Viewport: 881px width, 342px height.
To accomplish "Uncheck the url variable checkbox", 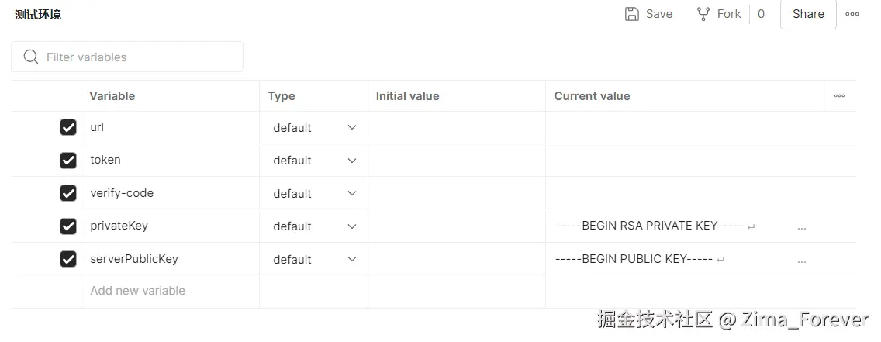I will (x=68, y=127).
